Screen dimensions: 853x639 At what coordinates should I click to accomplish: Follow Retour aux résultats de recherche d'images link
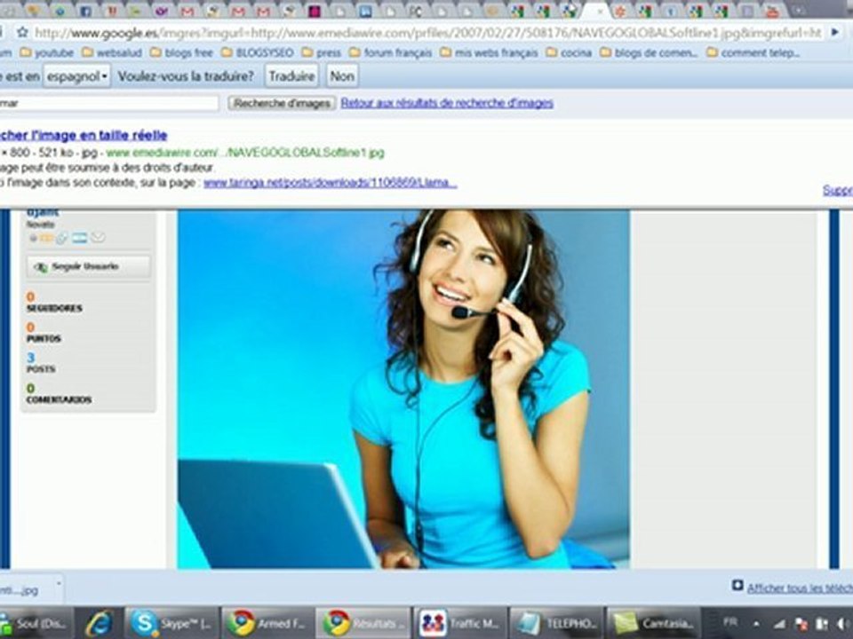pos(447,103)
